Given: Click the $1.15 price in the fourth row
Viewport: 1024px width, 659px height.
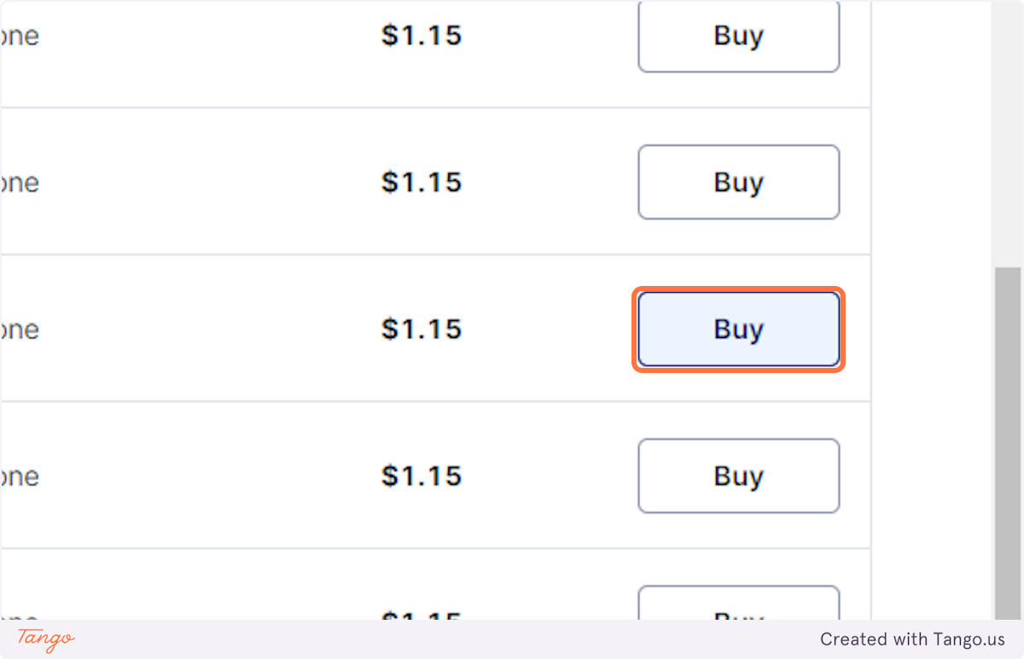Looking at the screenshot, I should pyautogui.click(x=422, y=476).
